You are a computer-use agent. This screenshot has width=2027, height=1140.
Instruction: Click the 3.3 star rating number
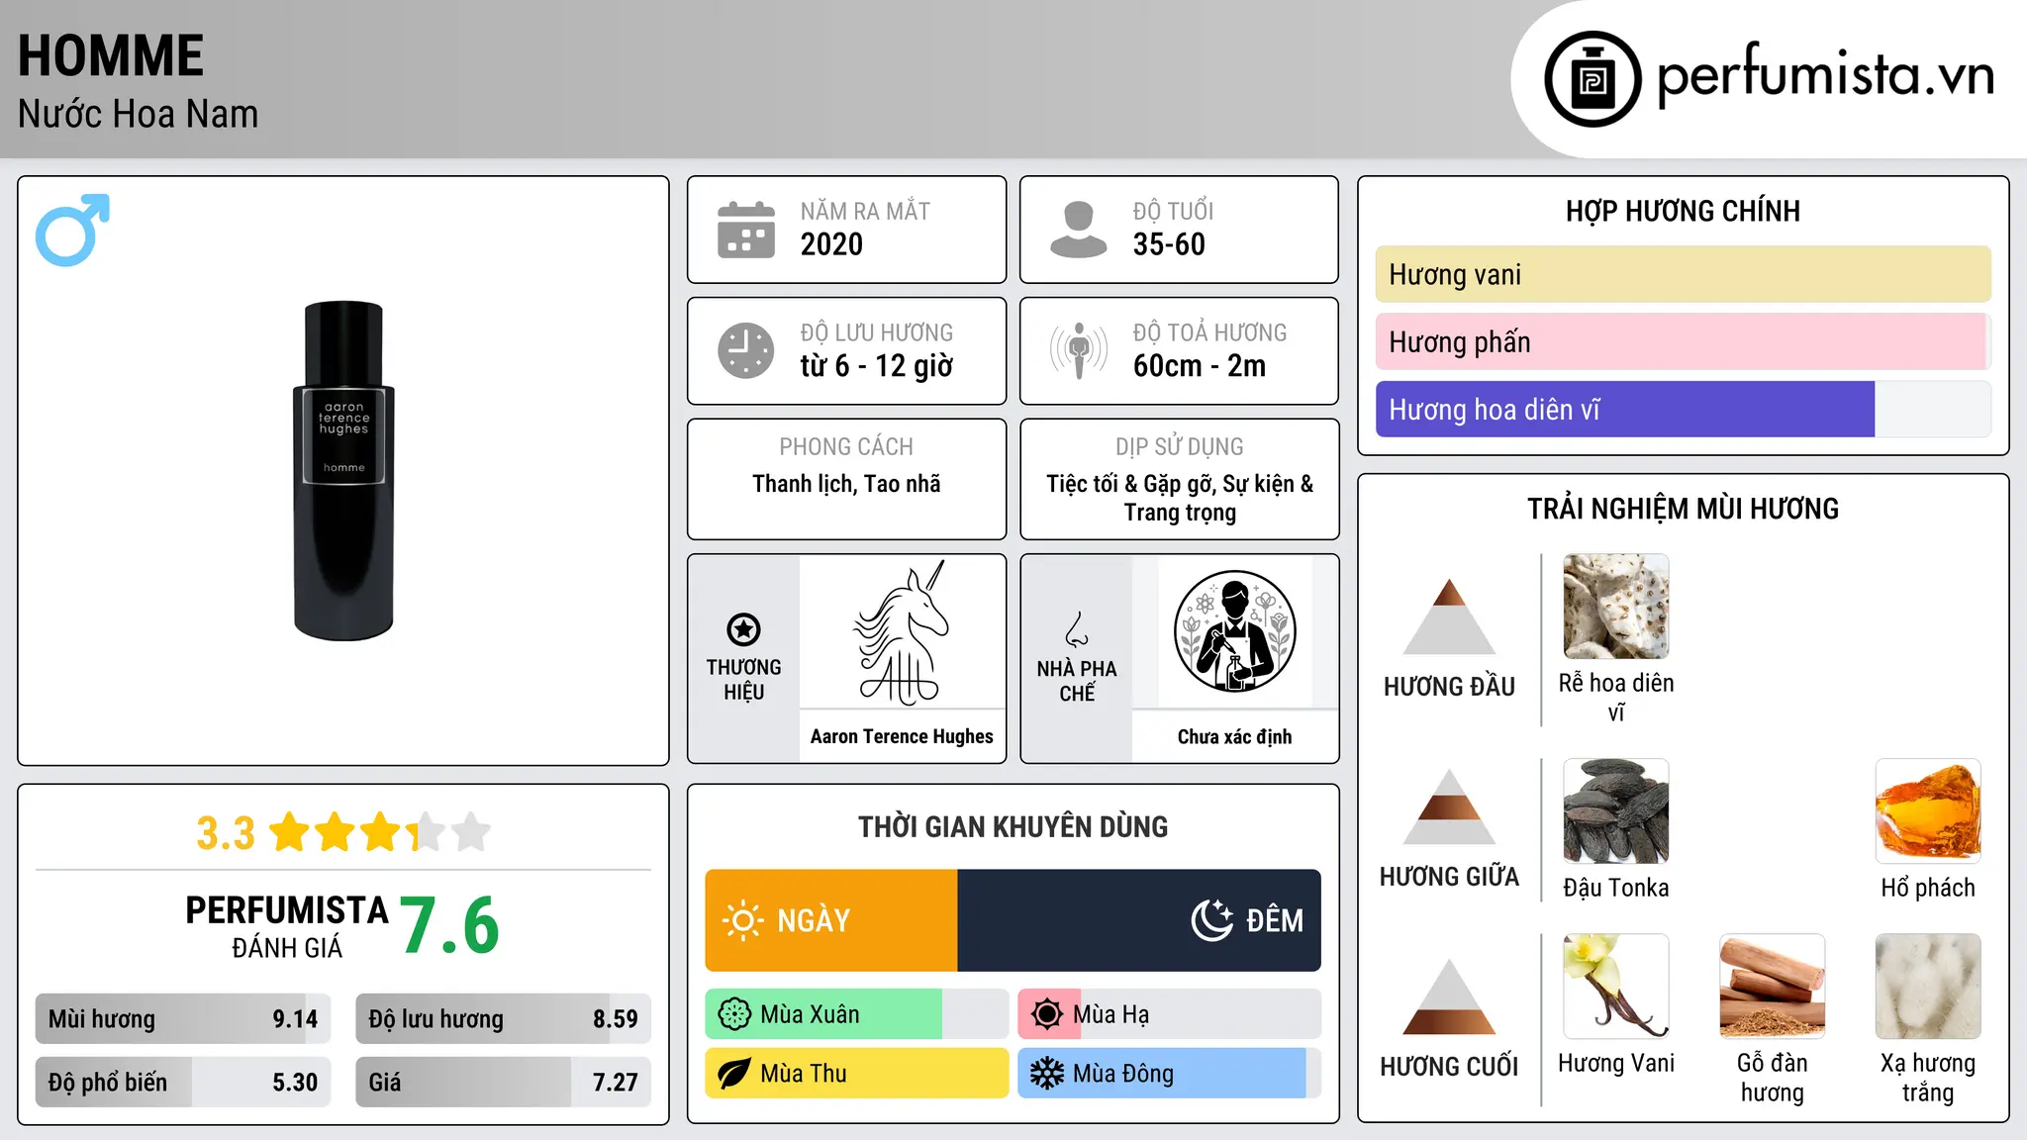[226, 833]
